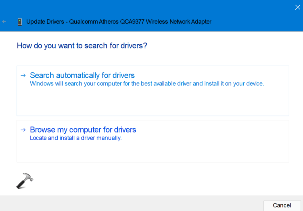Click the arrow icon beside Search automatically
Viewport: 303px width, 211px height.
(23, 75)
